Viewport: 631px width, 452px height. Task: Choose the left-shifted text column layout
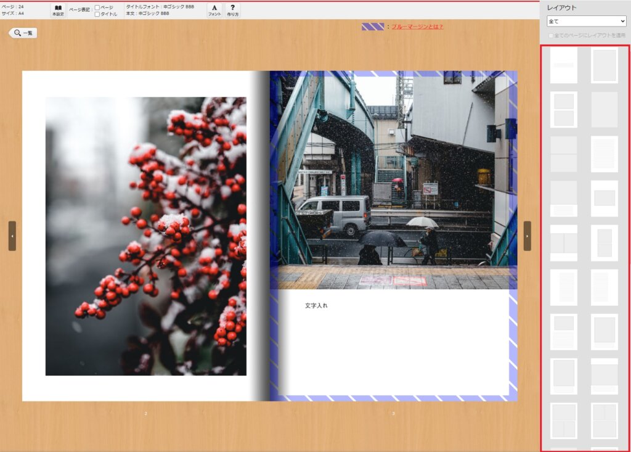604,287
